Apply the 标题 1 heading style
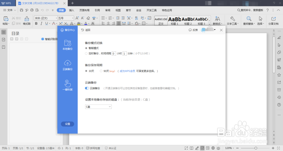Screen dimensions: 283x151 (174, 21)
